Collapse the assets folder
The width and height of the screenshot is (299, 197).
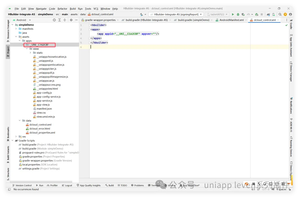[x=16, y=37]
